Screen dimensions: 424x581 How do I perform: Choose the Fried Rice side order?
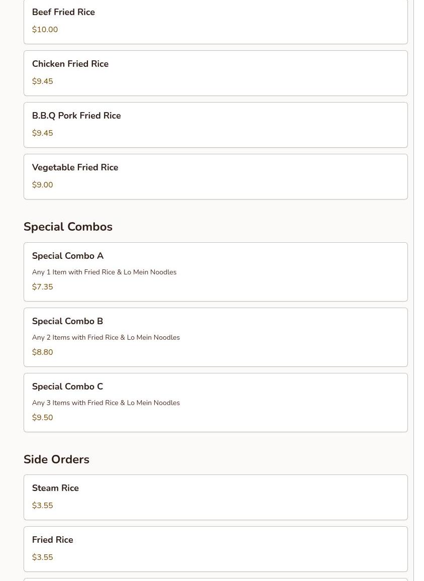[x=216, y=549]
